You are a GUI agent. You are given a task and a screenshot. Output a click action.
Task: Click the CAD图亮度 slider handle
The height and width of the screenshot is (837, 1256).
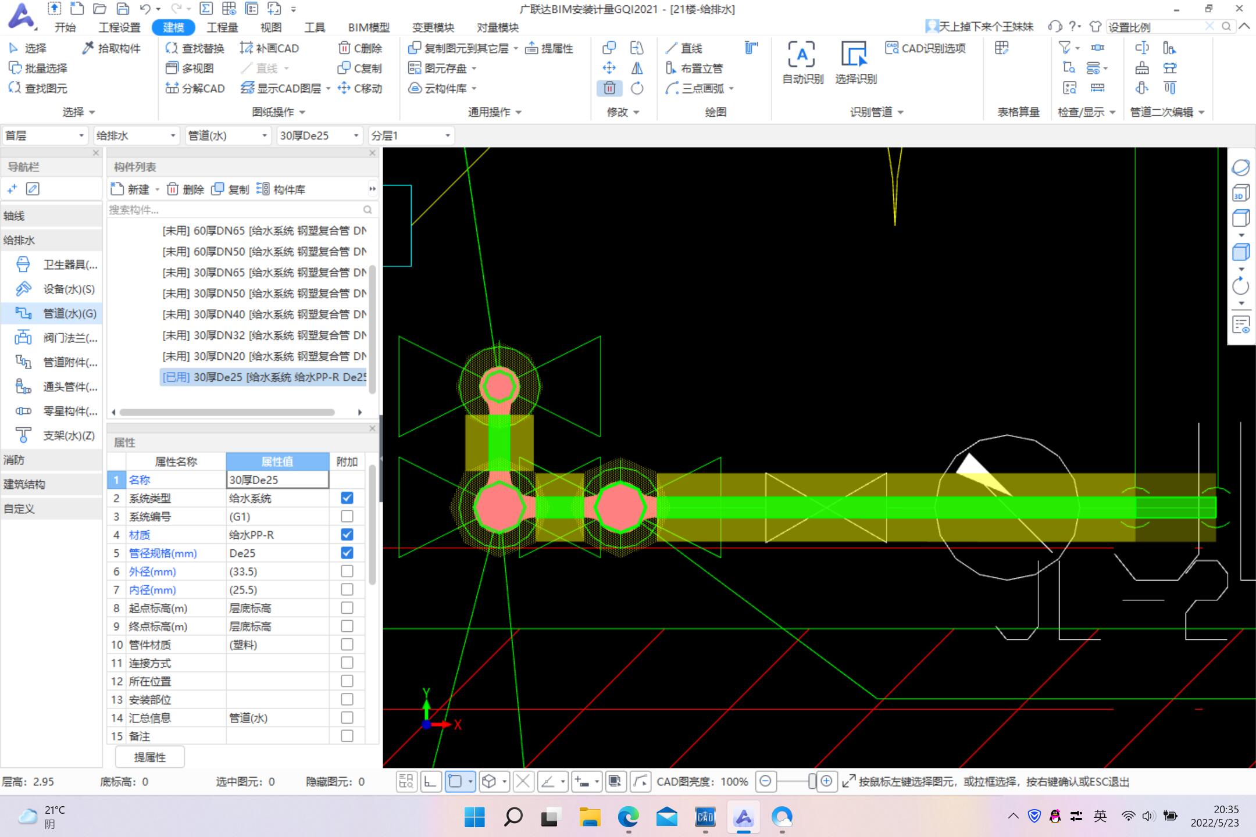[x=812, y=782]
